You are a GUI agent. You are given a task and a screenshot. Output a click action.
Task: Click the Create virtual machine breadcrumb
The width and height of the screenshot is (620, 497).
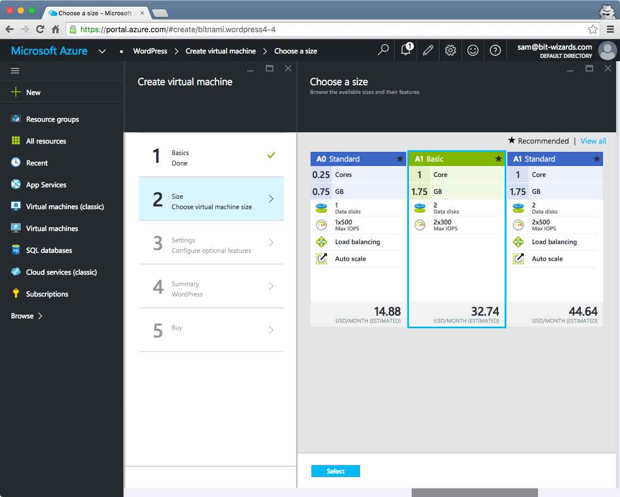[221, 51]
